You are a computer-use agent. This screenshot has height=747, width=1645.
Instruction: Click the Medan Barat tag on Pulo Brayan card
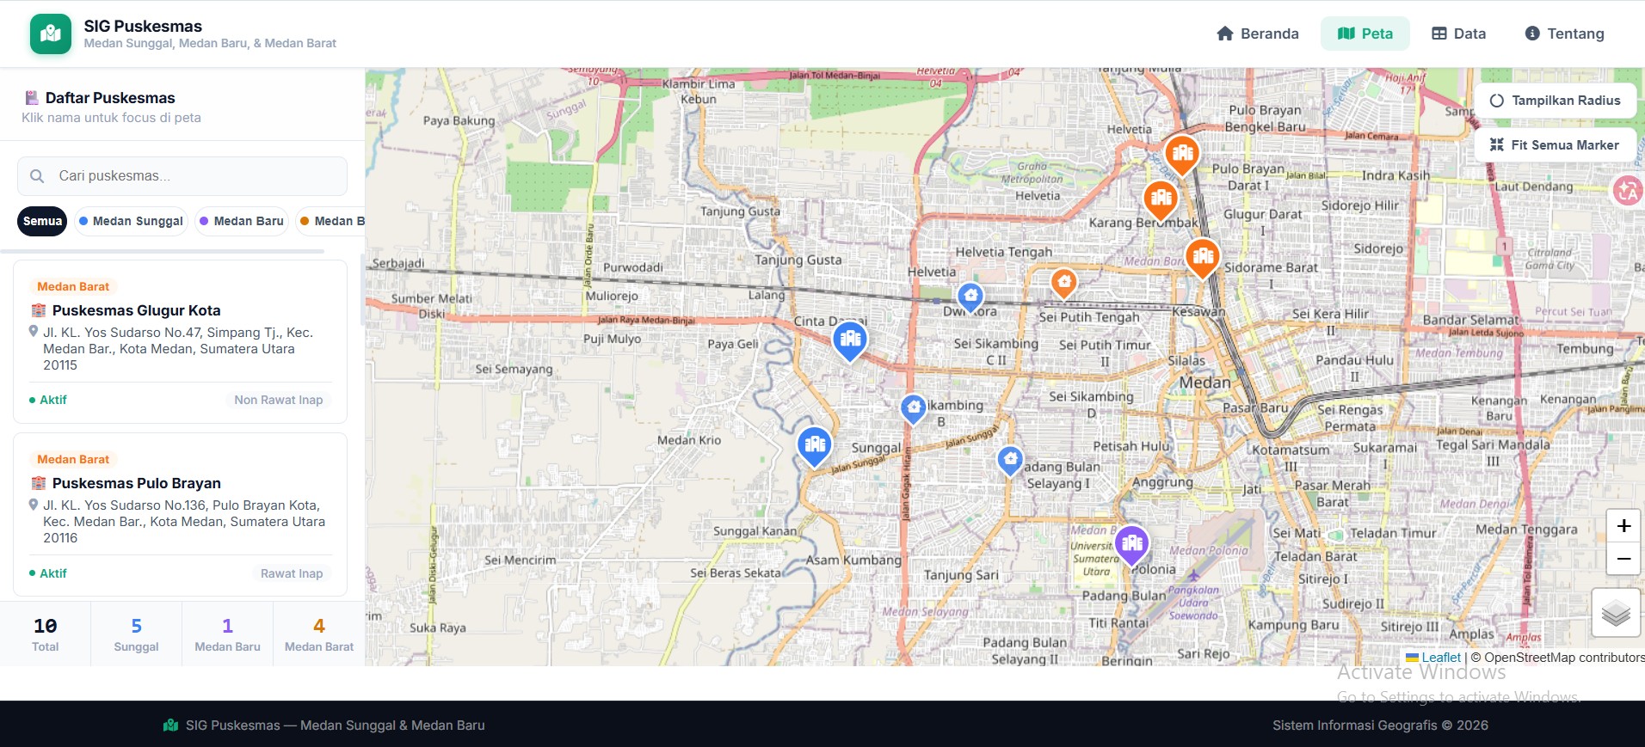(73, 459)
